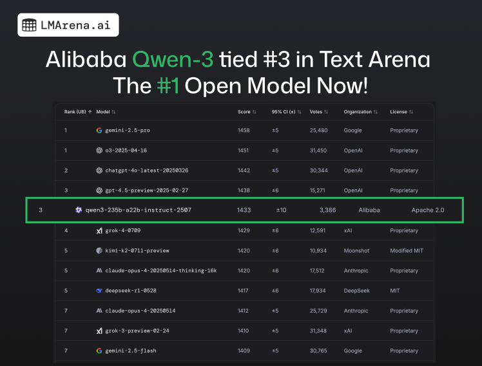482x366 pixels.
Task: Open the grok-3-preview-02-24 model entry
Action: pyautogui.click(x=137, y=331)
